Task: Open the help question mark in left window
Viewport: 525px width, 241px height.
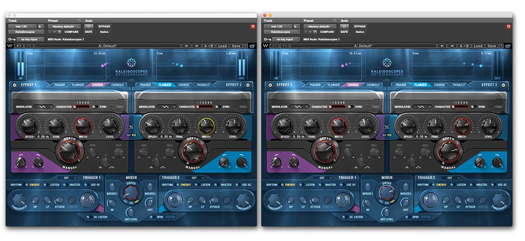Action: 246,46
